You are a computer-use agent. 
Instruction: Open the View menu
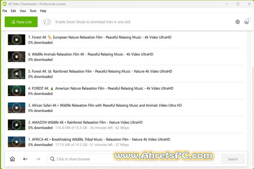pyautogui.click(x=23, y=11)
